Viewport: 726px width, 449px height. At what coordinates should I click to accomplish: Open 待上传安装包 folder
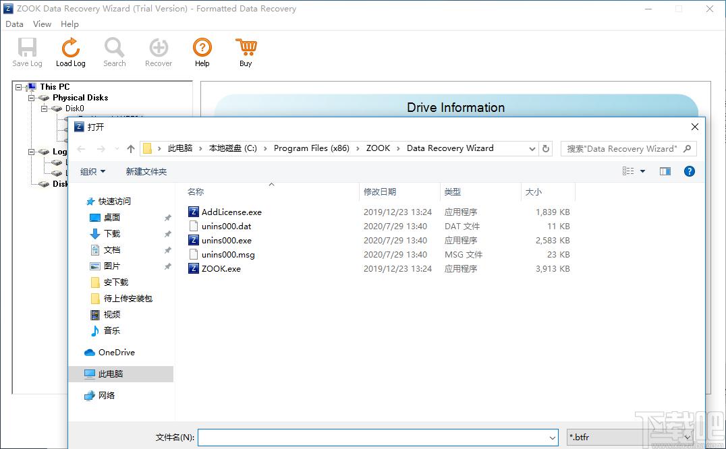click(128, 298)
